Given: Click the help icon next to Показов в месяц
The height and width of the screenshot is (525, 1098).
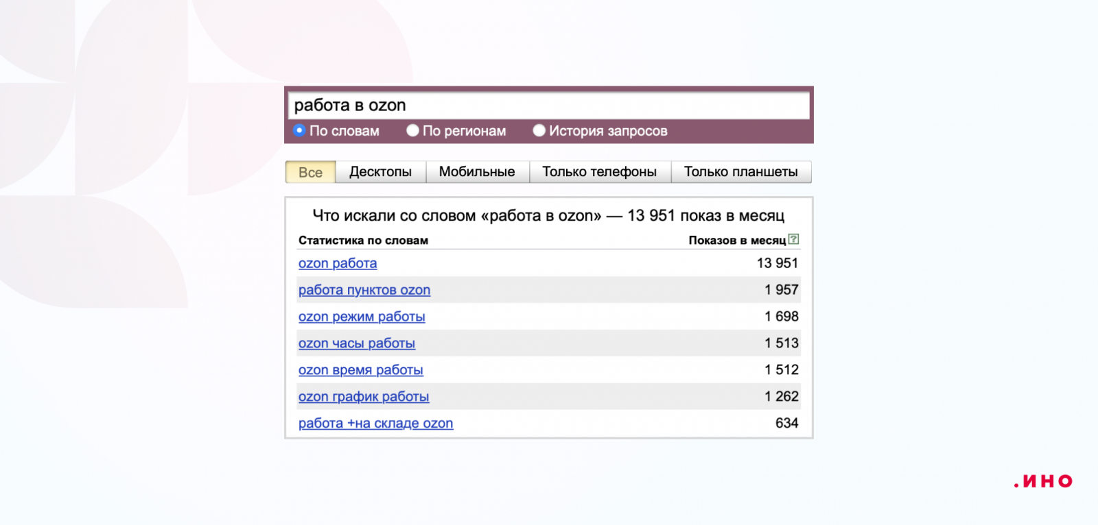Looking at the screenshot, I should (794, 239).
